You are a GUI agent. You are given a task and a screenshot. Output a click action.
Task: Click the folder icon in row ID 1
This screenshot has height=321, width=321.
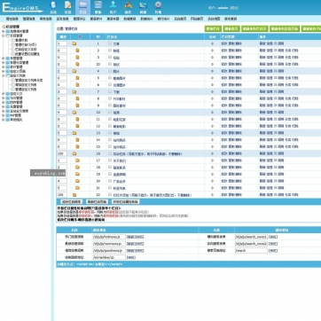74,43
